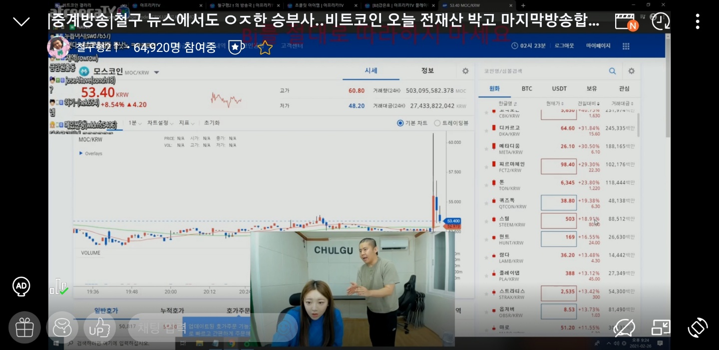Sort coin list by 한글명 column
Viewport: 719px width, 350px height.
(508, 103)
